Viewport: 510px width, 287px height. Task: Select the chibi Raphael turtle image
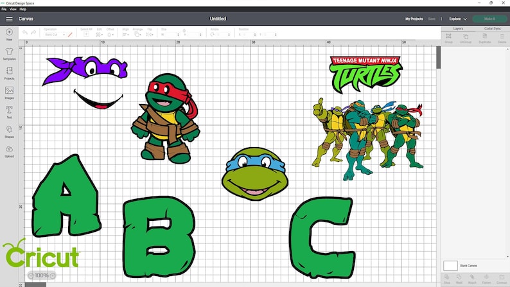point(166,118)
